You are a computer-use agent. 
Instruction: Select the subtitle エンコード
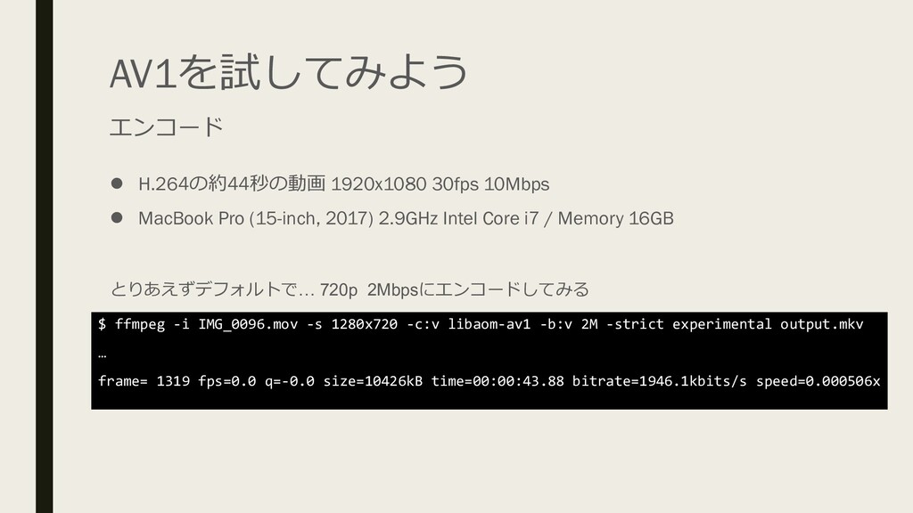167,126
